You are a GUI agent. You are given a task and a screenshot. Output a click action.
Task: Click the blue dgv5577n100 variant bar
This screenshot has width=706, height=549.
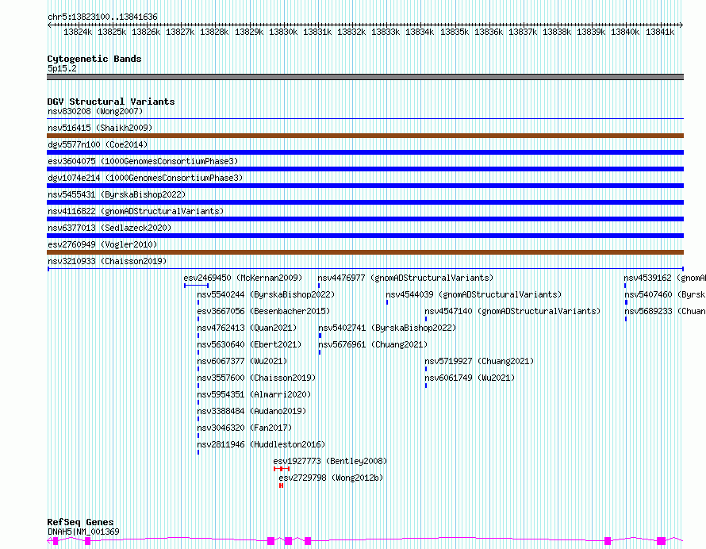[365, 152]
